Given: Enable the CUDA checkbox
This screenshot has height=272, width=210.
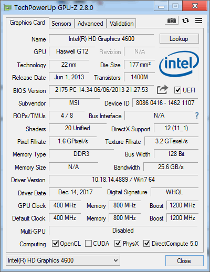Looking at the screenshot, I should pyautogui.click(x=88, y=244).
